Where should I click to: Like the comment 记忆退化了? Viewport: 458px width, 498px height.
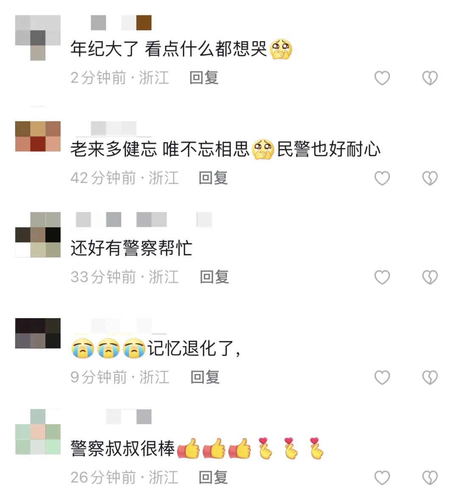pyautogui.click(x=382, y=377)
